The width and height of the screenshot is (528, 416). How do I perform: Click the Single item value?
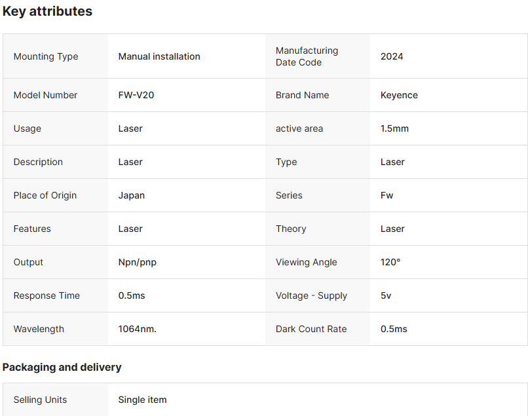(143, 400)
